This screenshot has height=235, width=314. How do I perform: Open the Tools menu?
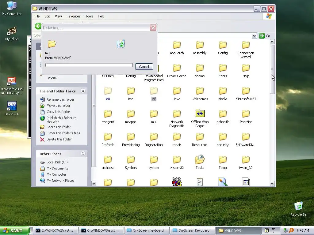[x=89, y=16]
